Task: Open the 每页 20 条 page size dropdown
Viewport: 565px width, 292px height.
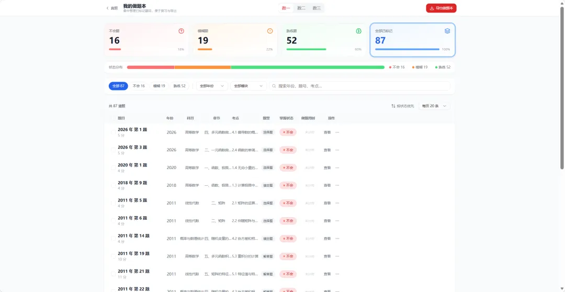Action: coord(434,106)
